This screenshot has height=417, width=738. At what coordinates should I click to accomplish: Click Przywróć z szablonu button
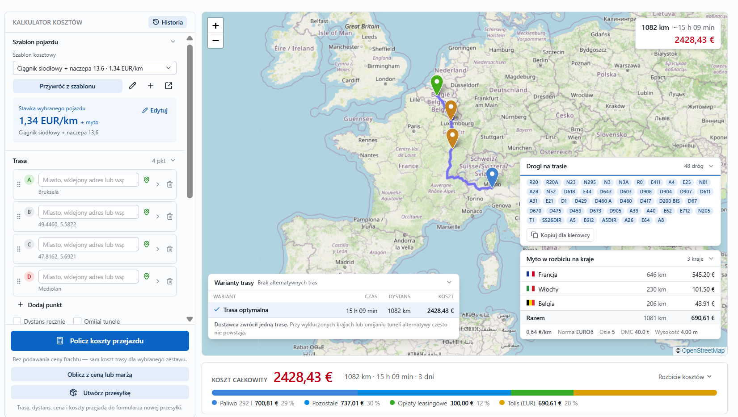(x=67, y=86)
